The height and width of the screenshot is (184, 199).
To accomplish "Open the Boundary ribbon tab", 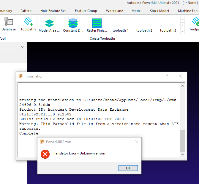I will pos(6,11).
